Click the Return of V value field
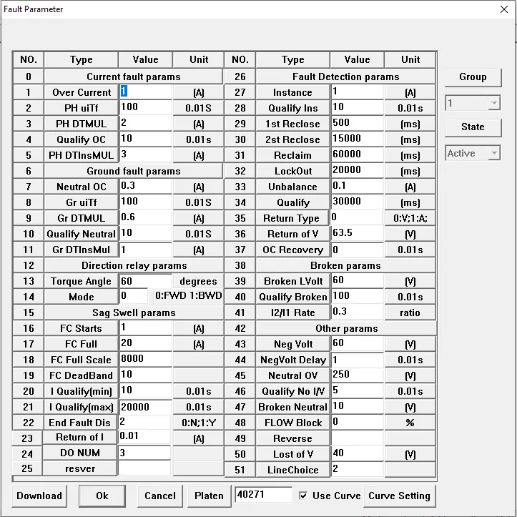 tap(358, 233)
